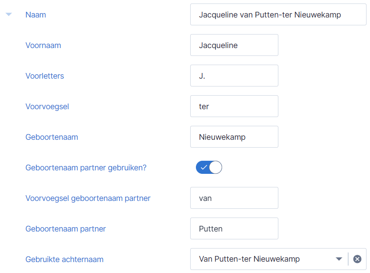Viewport: 370px width, 273px height.
Task: Click the Naam input field
Action: tap(278, 15)
